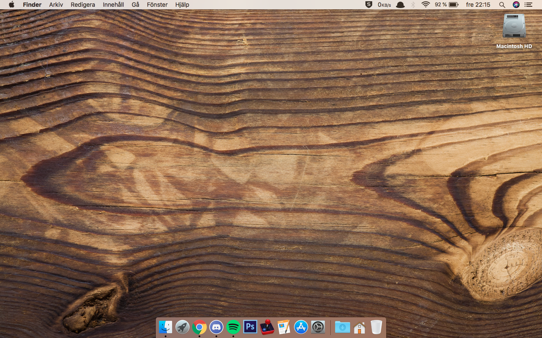Open the Arkiv menu

[56, 5]
